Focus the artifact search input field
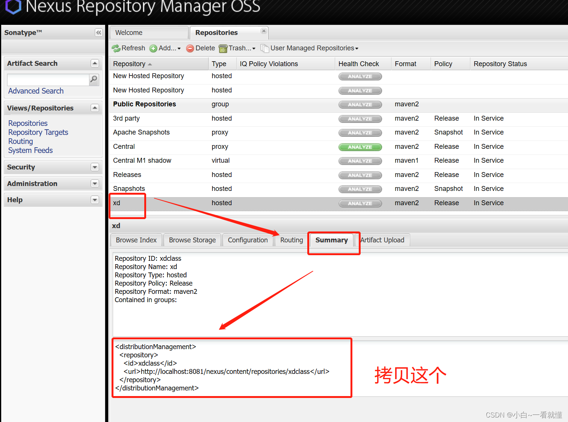Viewport: 568px width, 422px height. pyautogui.click(x=48, y=80)
